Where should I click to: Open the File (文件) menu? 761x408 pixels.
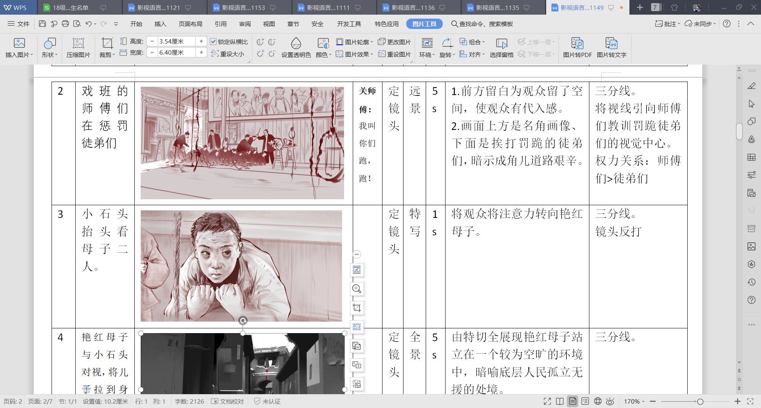[x=19, y=24]
